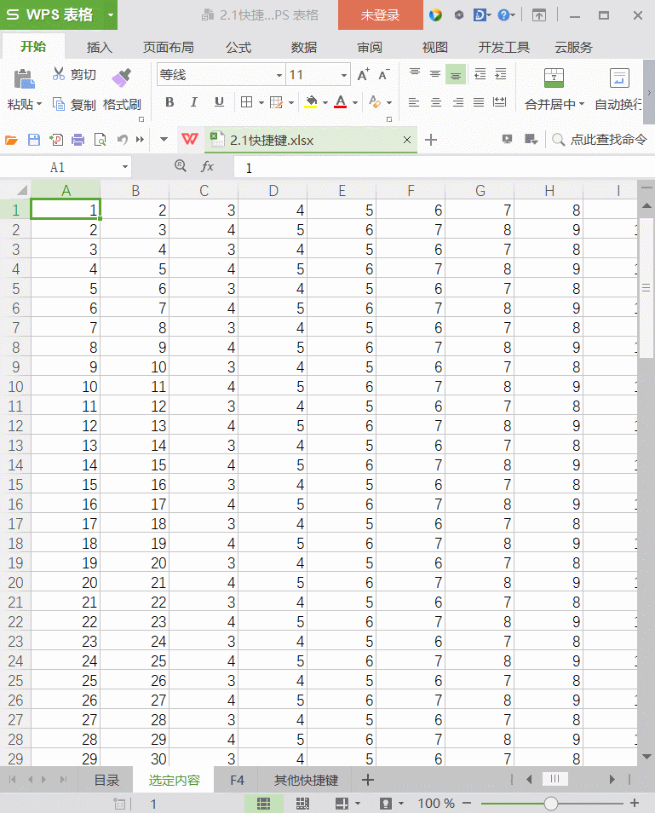Click the 未登录 login button

coord(380,15)
